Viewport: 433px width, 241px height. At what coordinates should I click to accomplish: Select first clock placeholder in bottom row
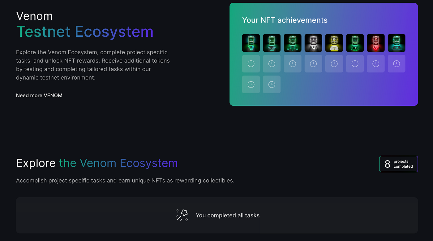251,84
